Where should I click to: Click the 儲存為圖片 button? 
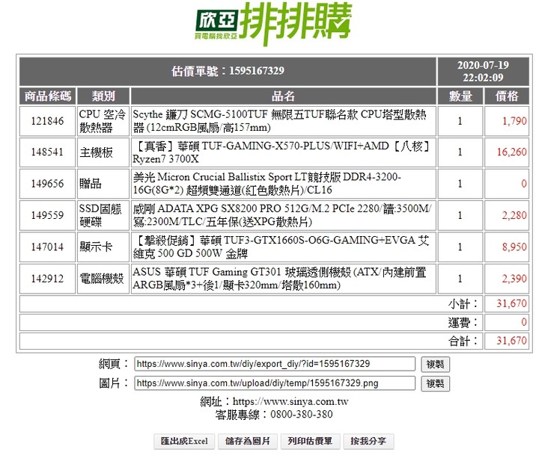[248, 442]
